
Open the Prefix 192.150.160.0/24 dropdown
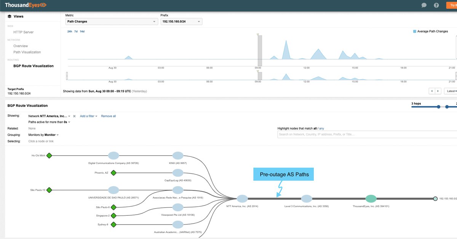[181, 22]
